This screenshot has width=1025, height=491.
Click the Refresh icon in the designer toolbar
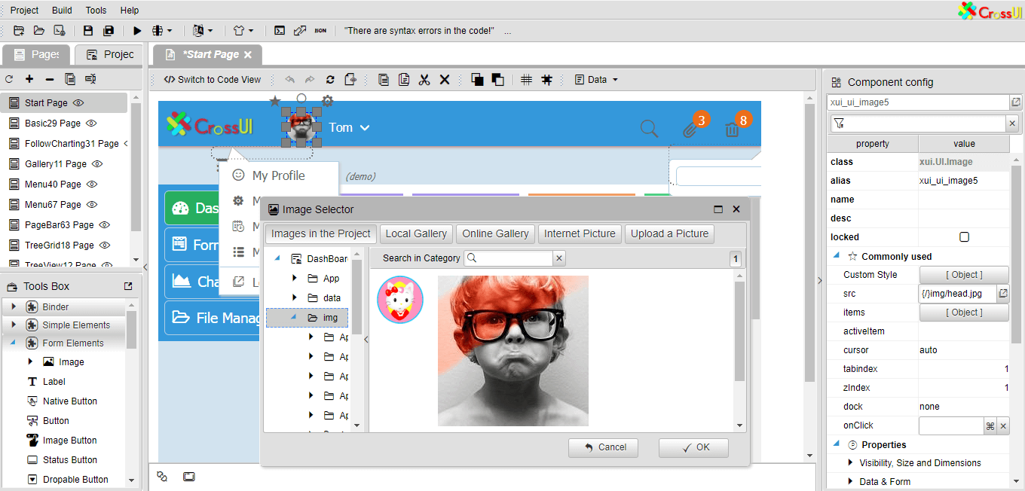pyautogui.click(x=329, y=79)
